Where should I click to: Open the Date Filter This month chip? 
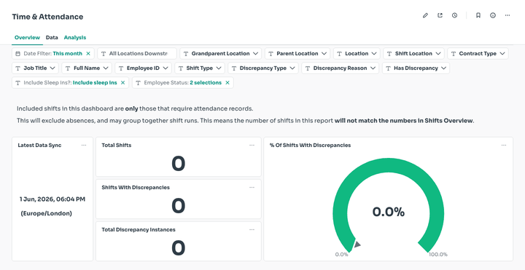click(x=53, y=53)
